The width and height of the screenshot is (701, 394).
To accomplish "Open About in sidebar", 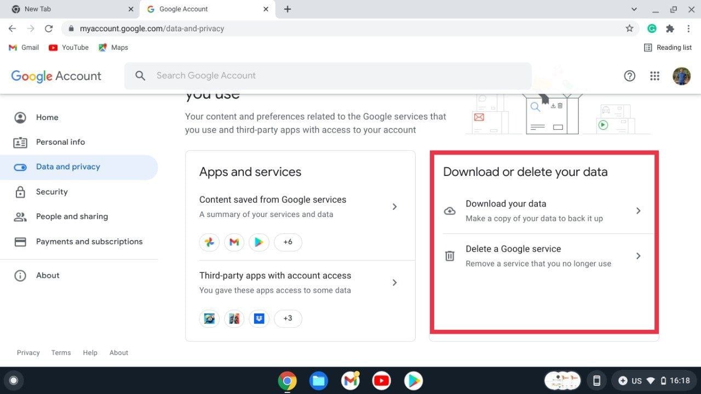I will [x=79, y=276].
